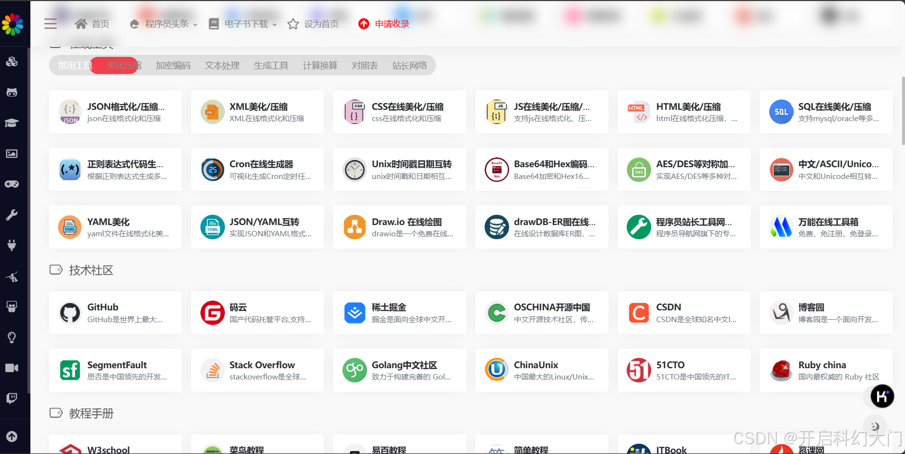Open Unix时间戳日期互转 tool card
Screen dimensions: 905x454
399,170
